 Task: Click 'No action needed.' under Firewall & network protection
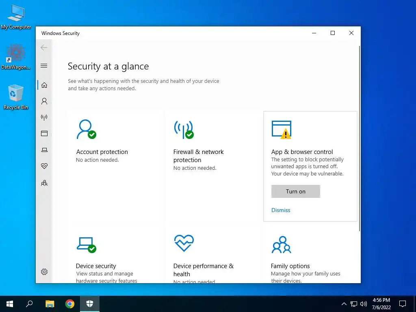click(195, 168)
